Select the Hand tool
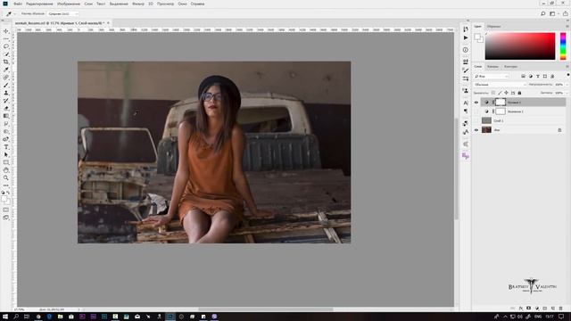 (6, 170)
